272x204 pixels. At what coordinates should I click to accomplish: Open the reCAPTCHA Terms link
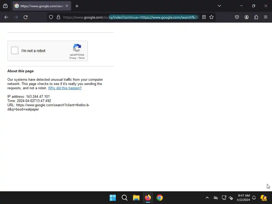[x=81, y=58]
